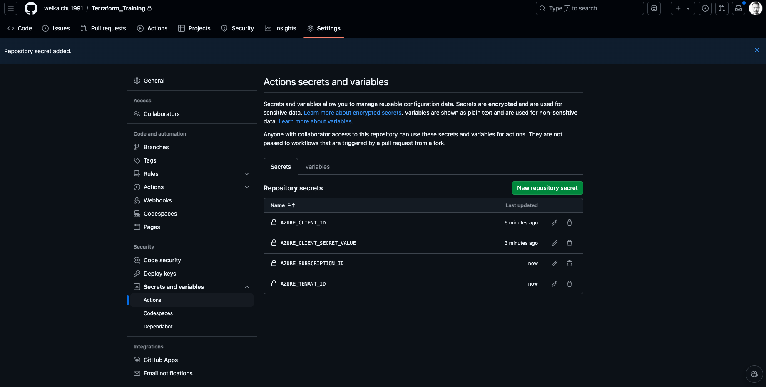Viewport: 766px width, 387px height.
Task: Delete the AZURE_SUBSCRIPTION_ID secret
Action: [x=570, y=264]
